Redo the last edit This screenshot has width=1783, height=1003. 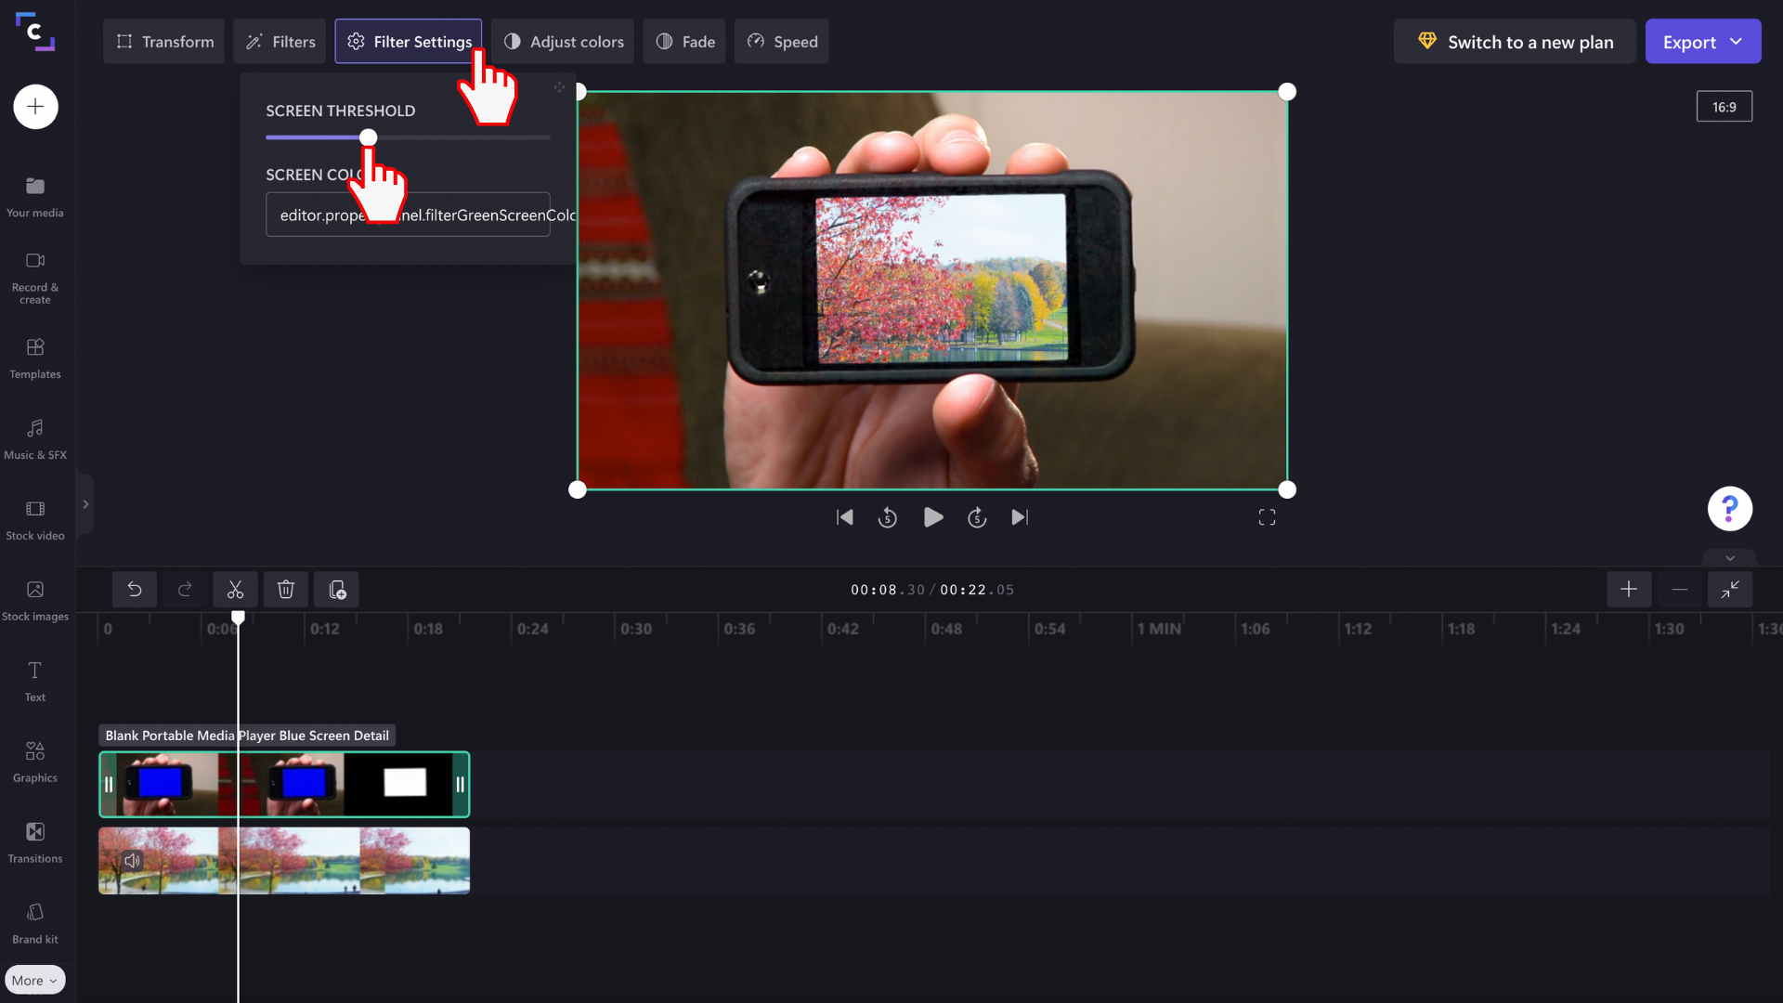tap(184, 589)
